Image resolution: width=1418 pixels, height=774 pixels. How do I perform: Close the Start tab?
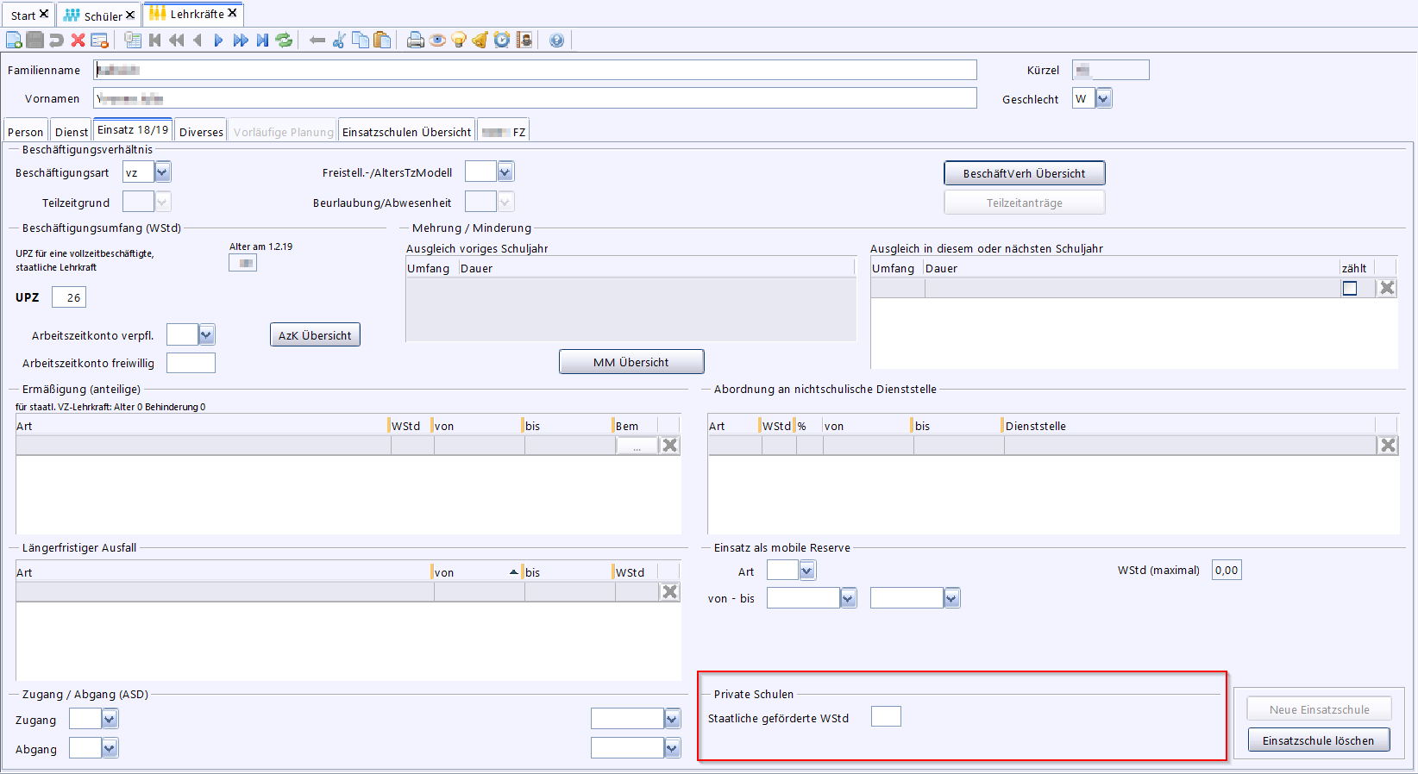[44, 14]
